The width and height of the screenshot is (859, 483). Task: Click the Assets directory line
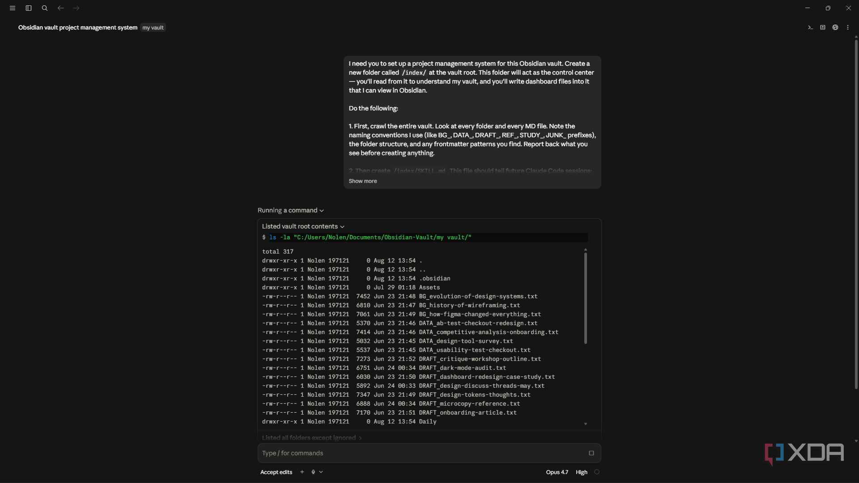(x=351, y=288)
